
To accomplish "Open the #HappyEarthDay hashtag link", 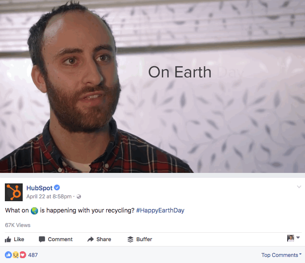I will 160,210.
